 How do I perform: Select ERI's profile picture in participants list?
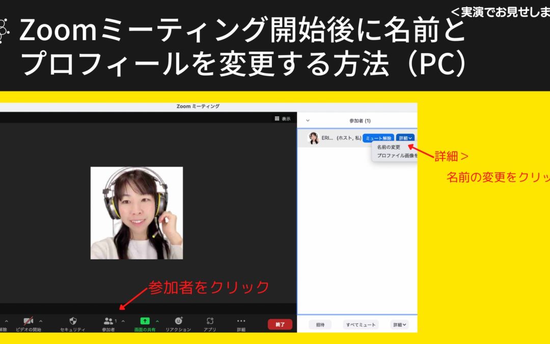pyautogui.click(x=314, y=137)
